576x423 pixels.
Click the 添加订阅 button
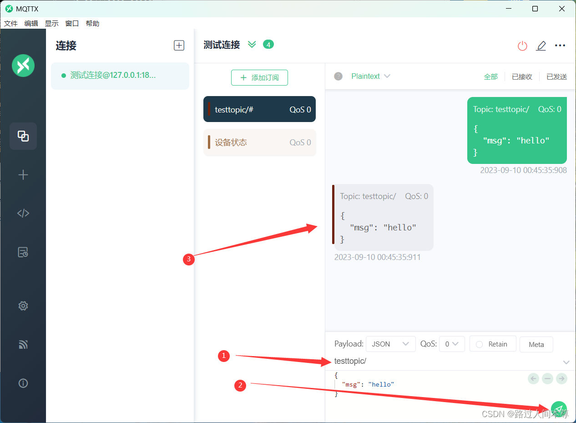click(x=259, y=77)
